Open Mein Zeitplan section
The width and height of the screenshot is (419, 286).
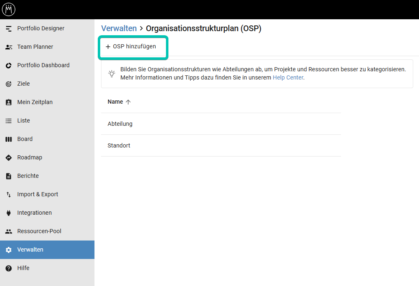click(x=47, y=102)
